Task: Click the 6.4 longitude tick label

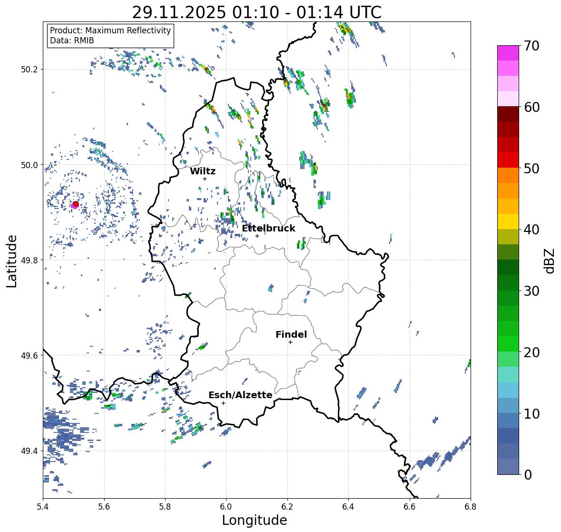Action: (x=348, y=506)
